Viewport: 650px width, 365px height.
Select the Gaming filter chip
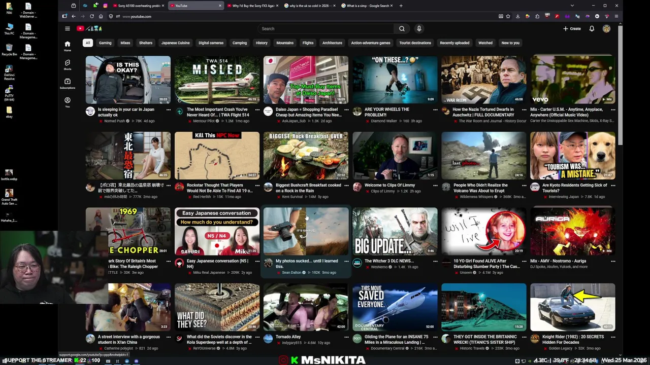105,43
